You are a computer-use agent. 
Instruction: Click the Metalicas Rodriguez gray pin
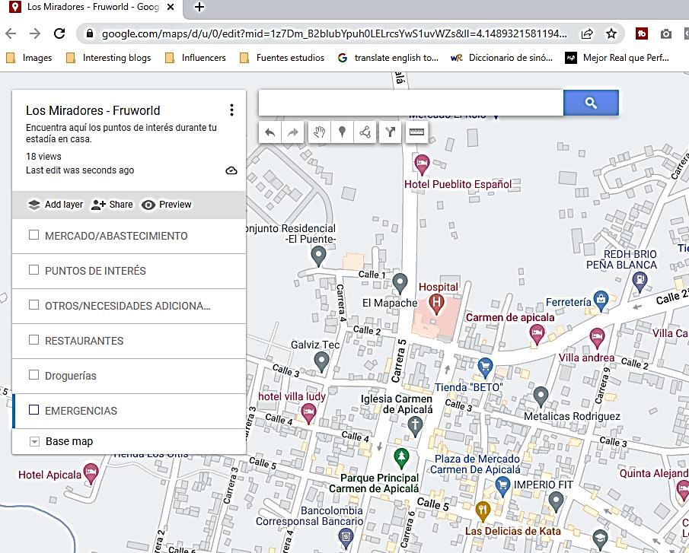pyautogui.click(x=541, y=396)
